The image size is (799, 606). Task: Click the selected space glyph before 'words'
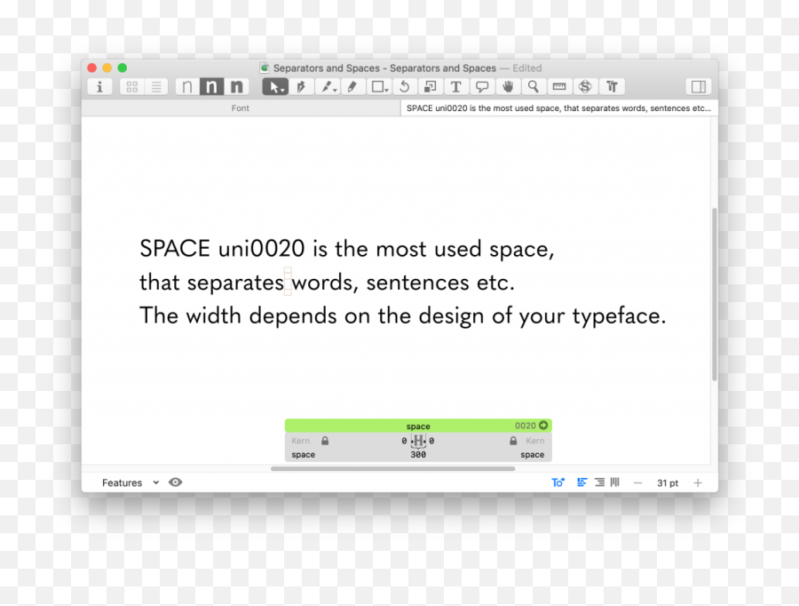pyautogui.click(x=288, y=282)
